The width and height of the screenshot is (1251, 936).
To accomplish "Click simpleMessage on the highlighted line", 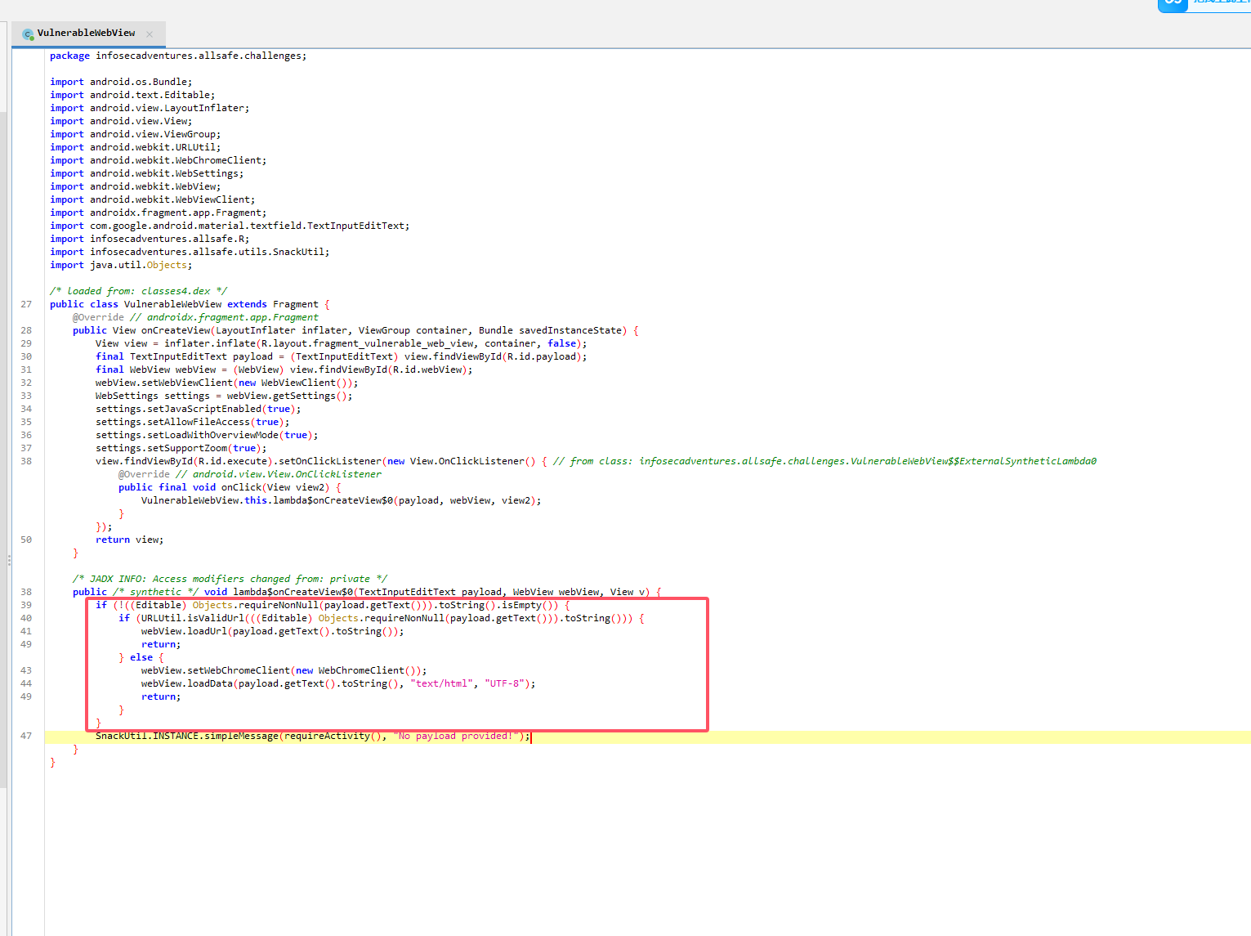I will (241, 736).
